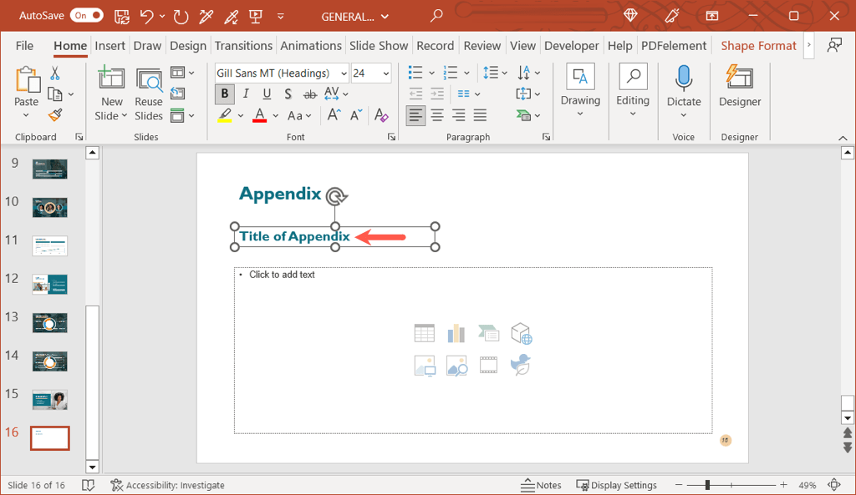Toggle Italic formatting
This screenshot has width=856, height=495.
tap(246, 94)
